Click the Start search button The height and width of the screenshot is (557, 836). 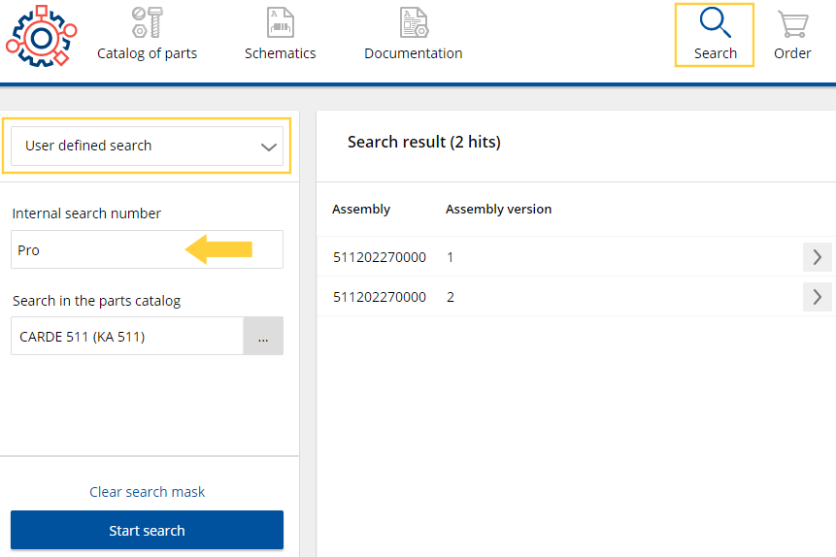(148, 530)
